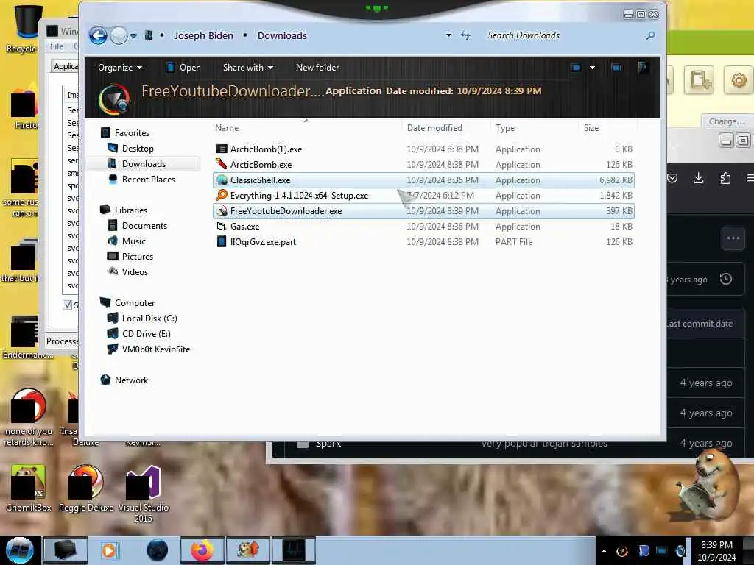This screenshot has width=754, height=565.
Task: Open Visual Studio 2015 desktop shortcut
Action: click(x=144, y=494)
